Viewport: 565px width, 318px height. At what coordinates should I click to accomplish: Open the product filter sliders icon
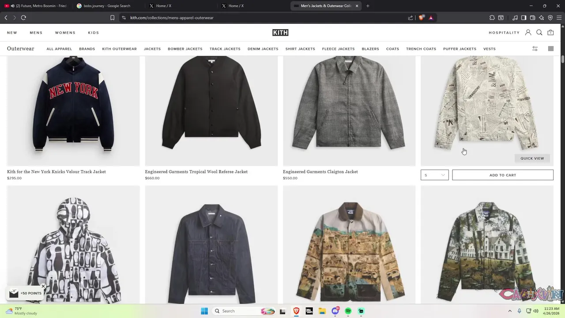535,49
